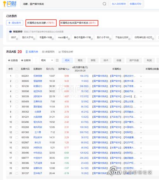
Task: Expand concepts chevron for row 002261
Action: 141,76
